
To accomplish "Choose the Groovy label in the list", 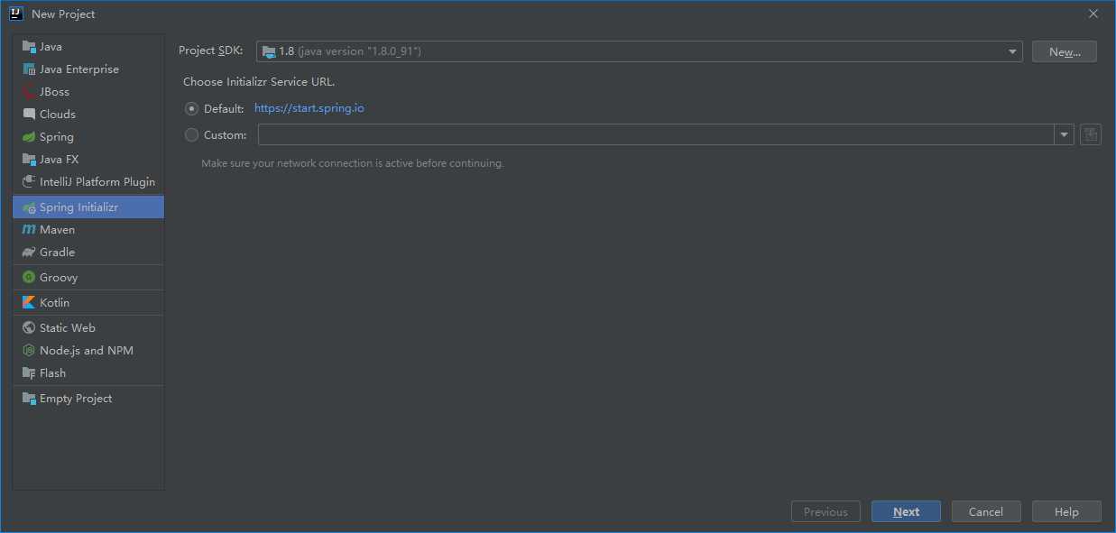I will 59,278.
